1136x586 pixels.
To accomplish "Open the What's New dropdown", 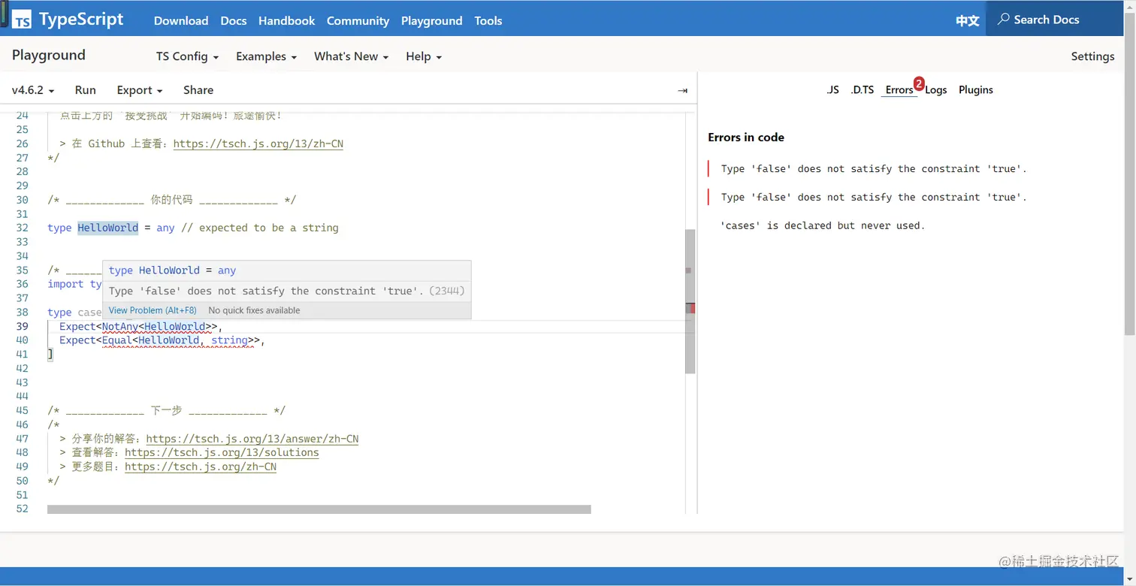I will [351, 56].
